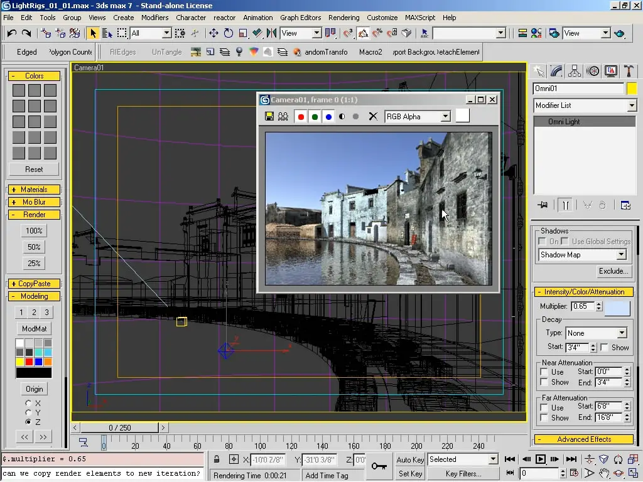Screen dimensions: 643x482
Task: Click the 50% render button
Action: tap(34, 247)
